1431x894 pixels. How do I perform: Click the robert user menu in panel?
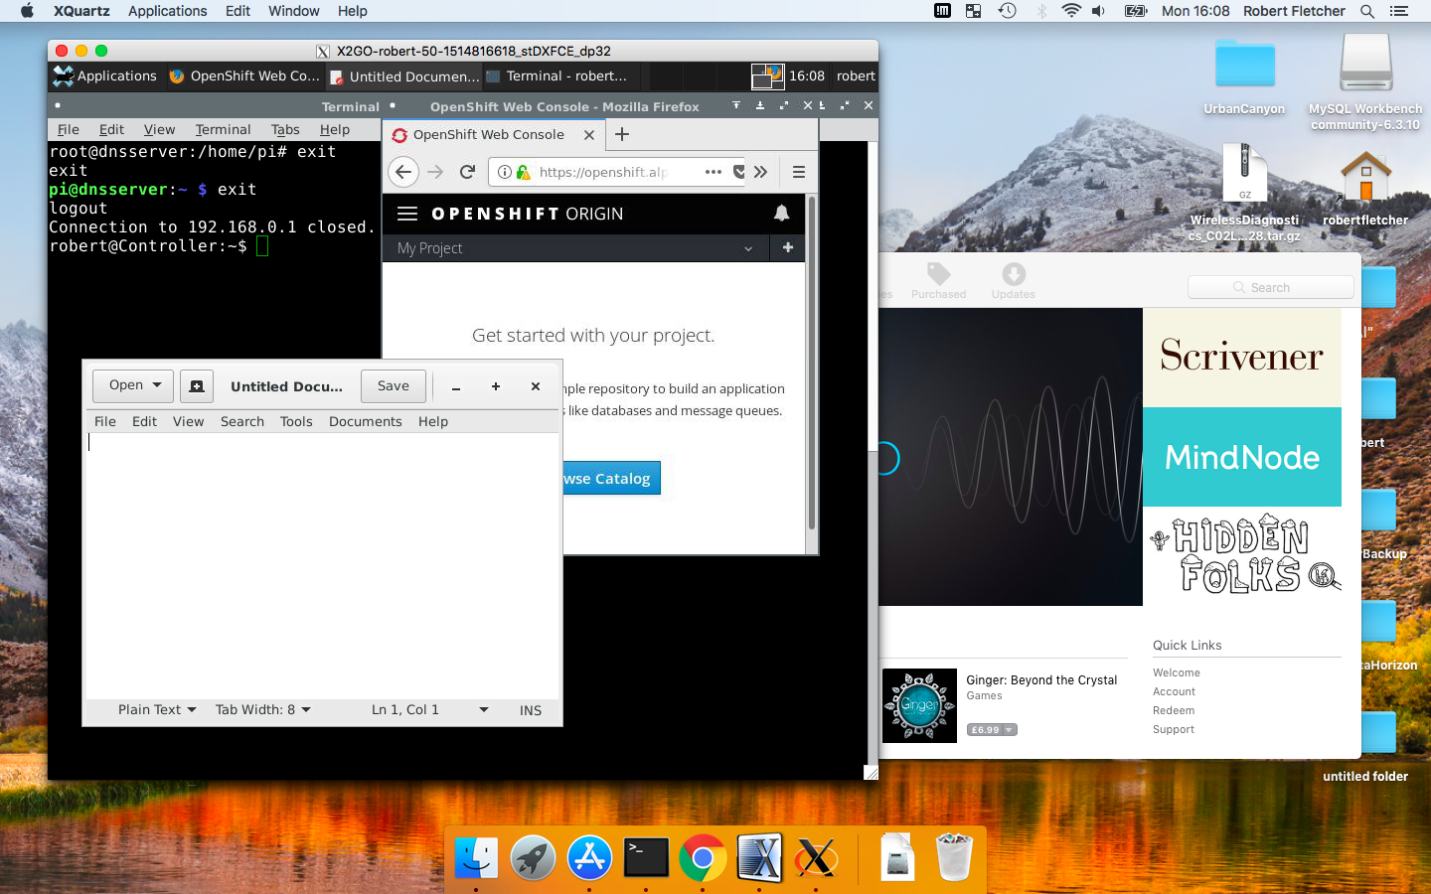(x=856, y=75)
